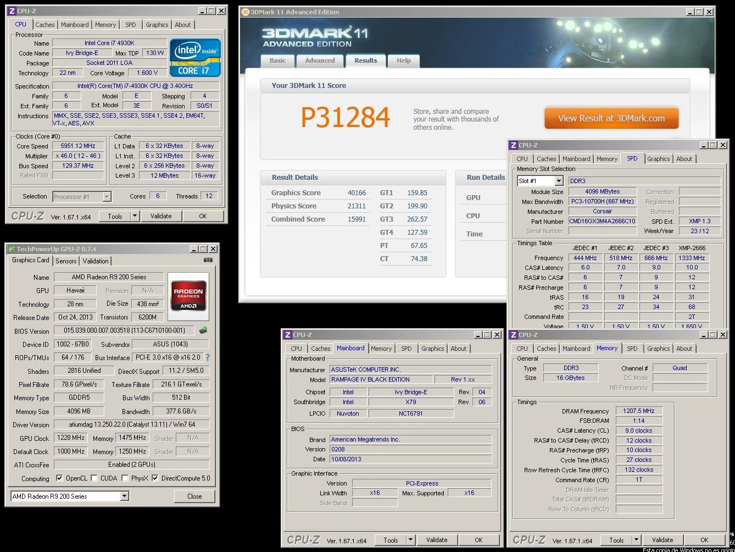Click the XMP-2666 column header
735x552 pixels.
(692, 248)
